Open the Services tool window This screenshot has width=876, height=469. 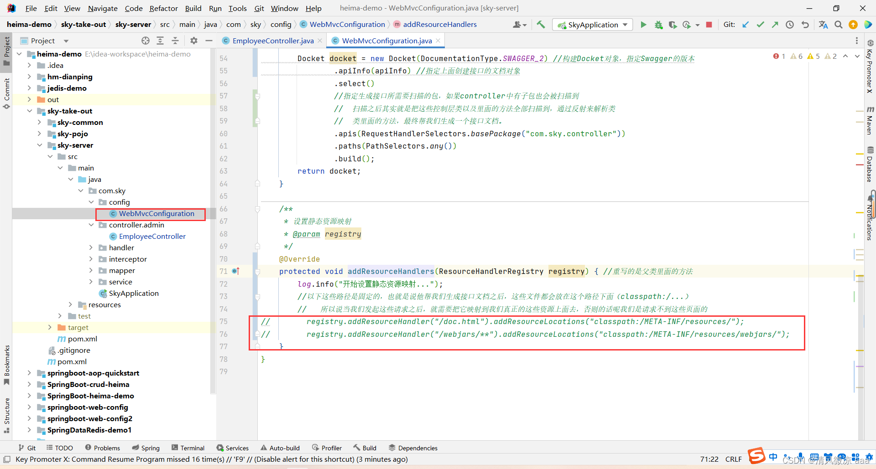tap(233, 448)
